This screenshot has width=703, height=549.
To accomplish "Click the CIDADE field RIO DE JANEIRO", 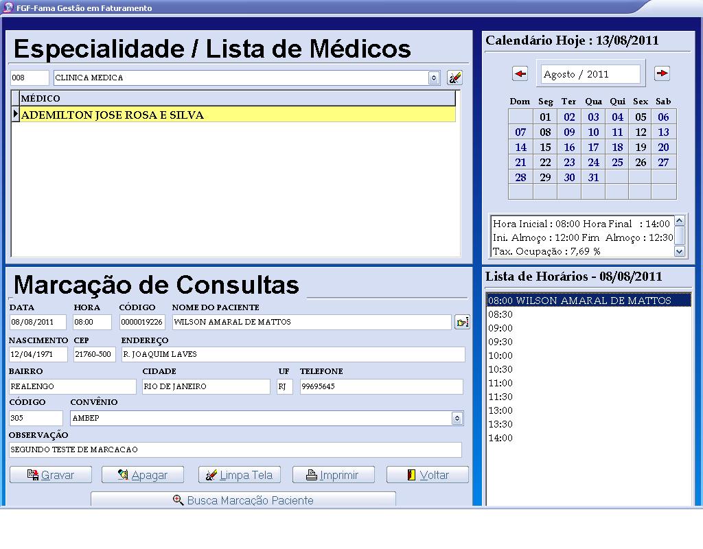I will (206, 386).
